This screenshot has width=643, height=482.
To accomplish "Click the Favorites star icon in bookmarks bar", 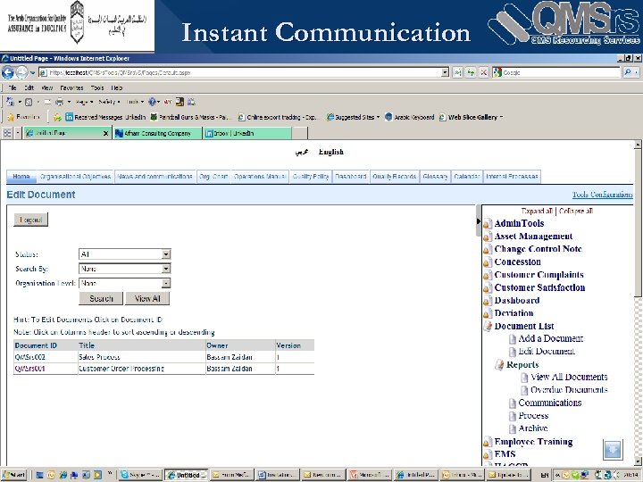I will tap(11, 117).
